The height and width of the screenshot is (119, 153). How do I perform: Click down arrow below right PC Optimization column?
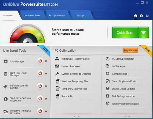click(129, 117)
